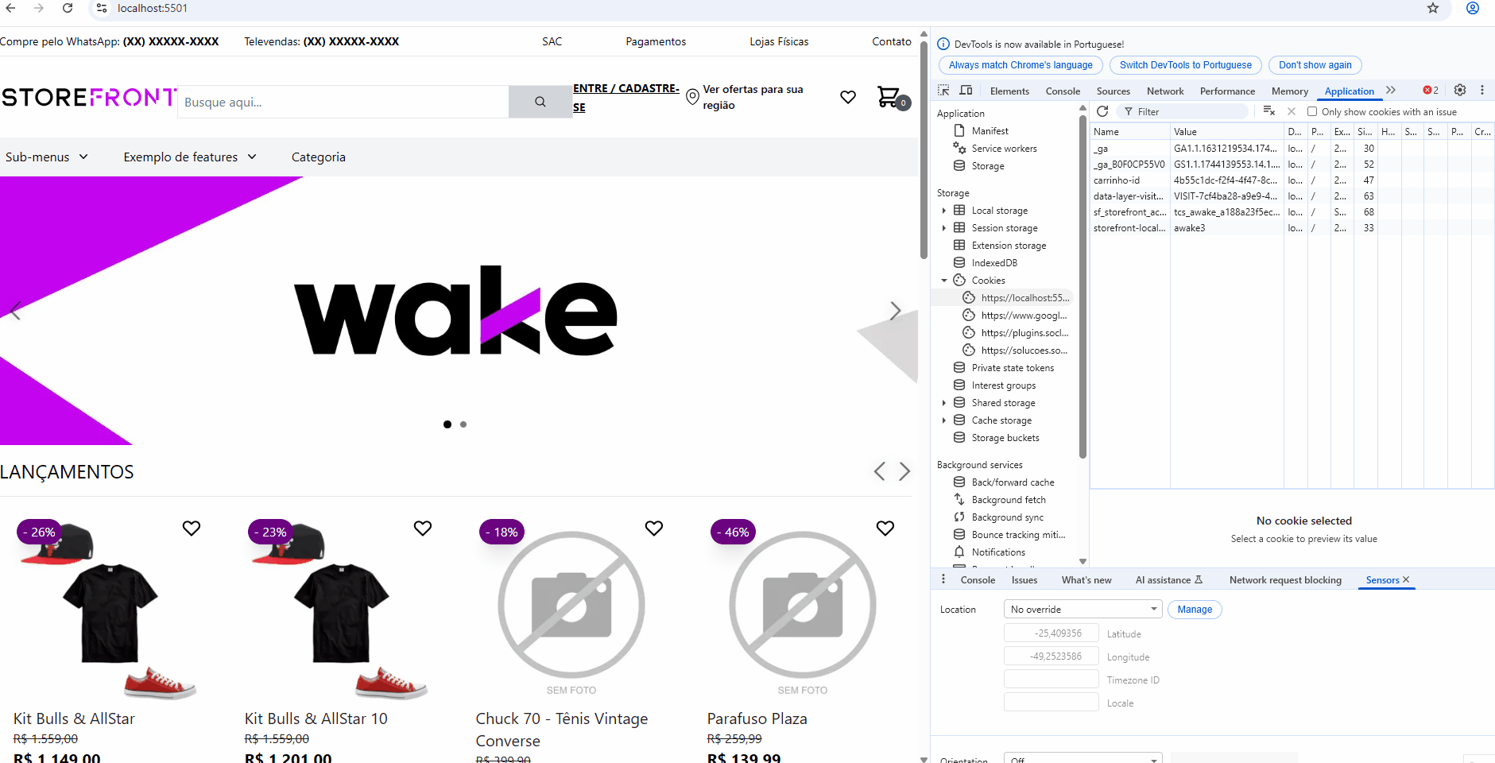
Task: Reload the page with the refresh icon
Action: tap(68, 8)
